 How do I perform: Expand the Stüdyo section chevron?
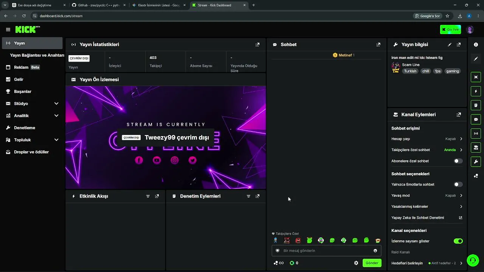click(56, 104)
